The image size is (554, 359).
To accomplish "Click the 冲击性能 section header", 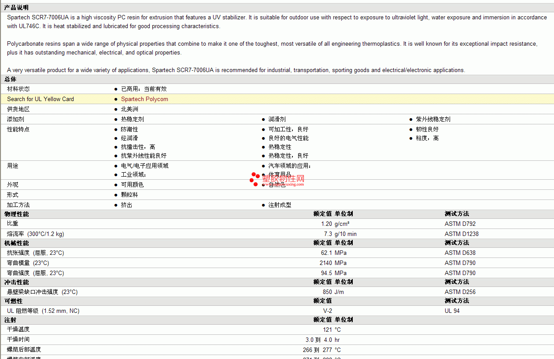I will tap(16, 282).
